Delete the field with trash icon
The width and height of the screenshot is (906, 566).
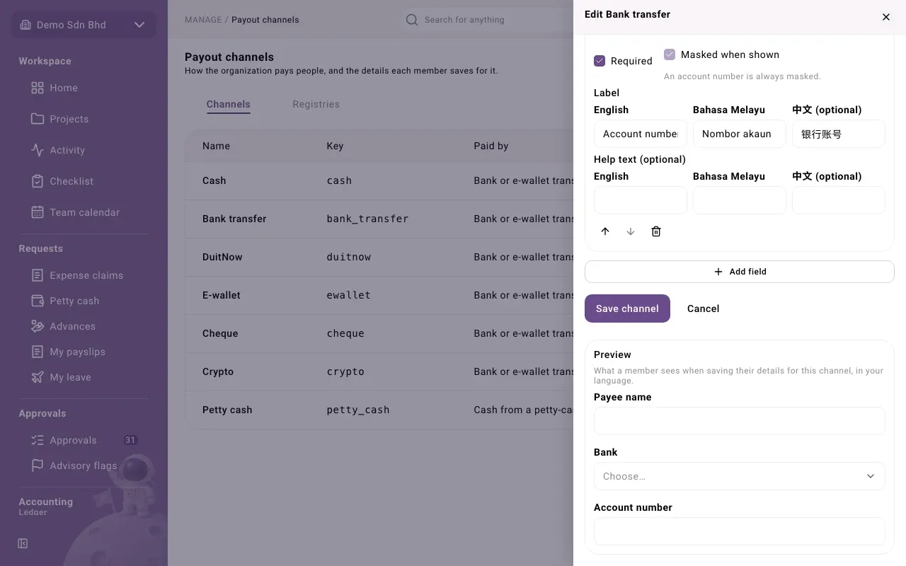pos(656,231)
